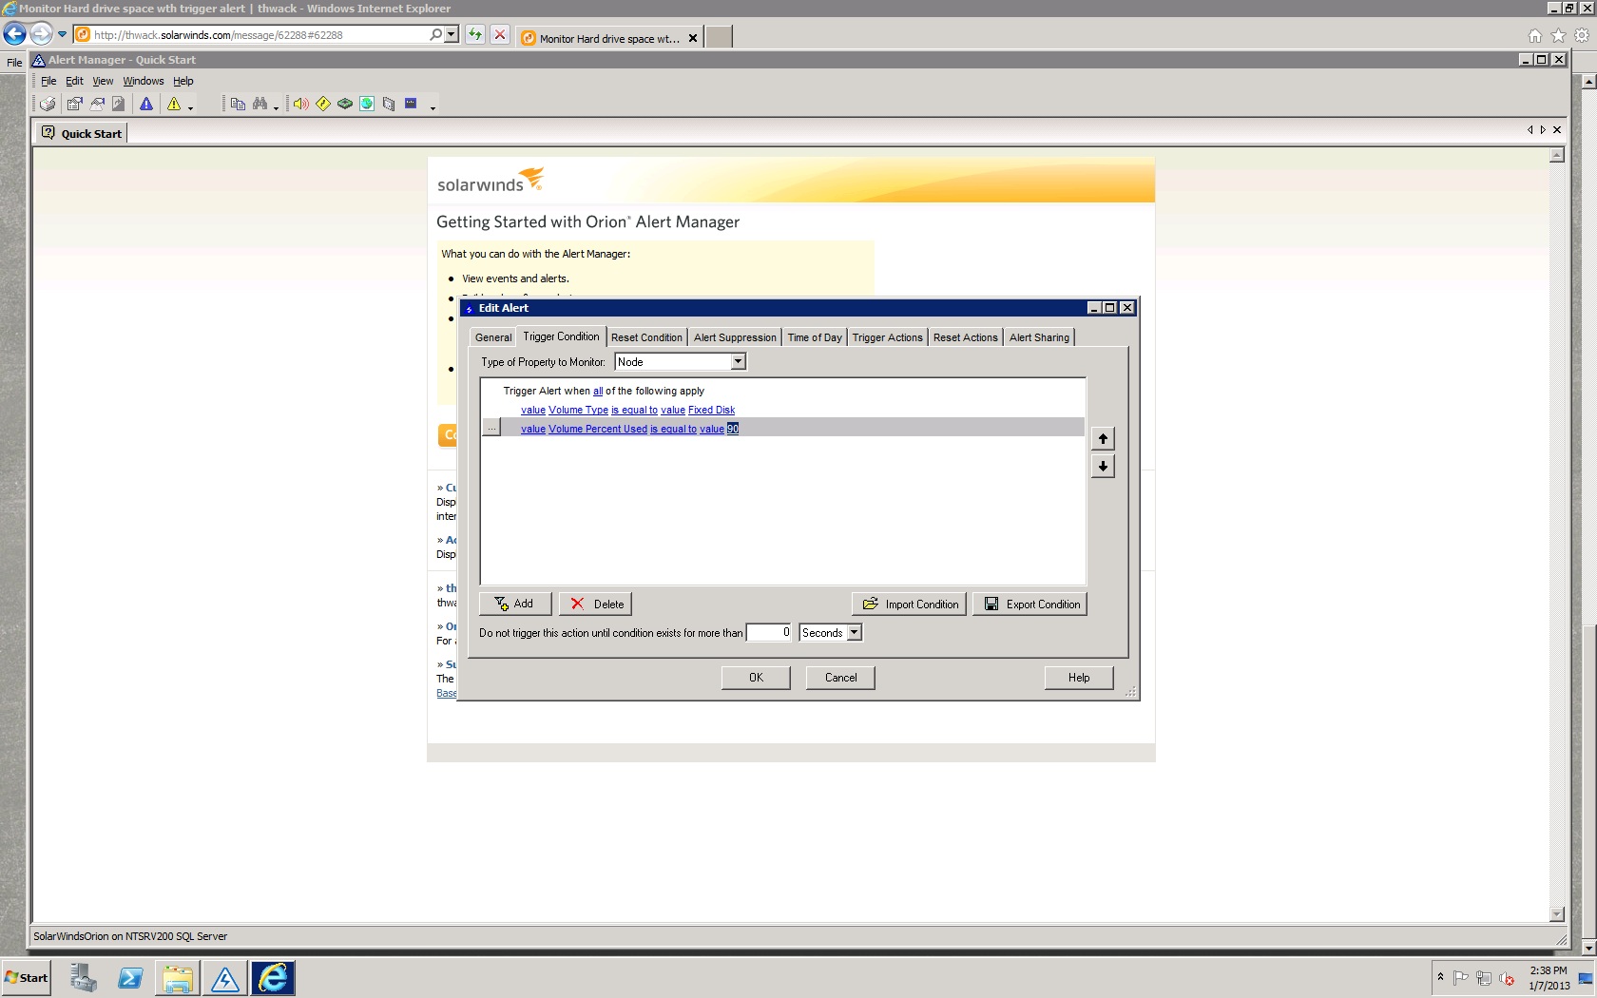1597x998 pixels.
Task: Click the Import Condition button
Action: pyautogui.click(x=910, y=605)
